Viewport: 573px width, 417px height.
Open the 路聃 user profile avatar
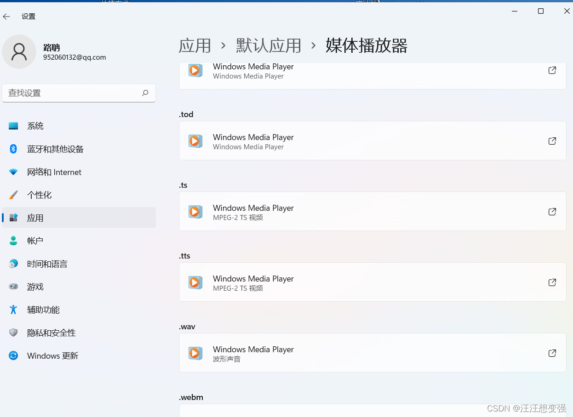click(x=19, y=52)
